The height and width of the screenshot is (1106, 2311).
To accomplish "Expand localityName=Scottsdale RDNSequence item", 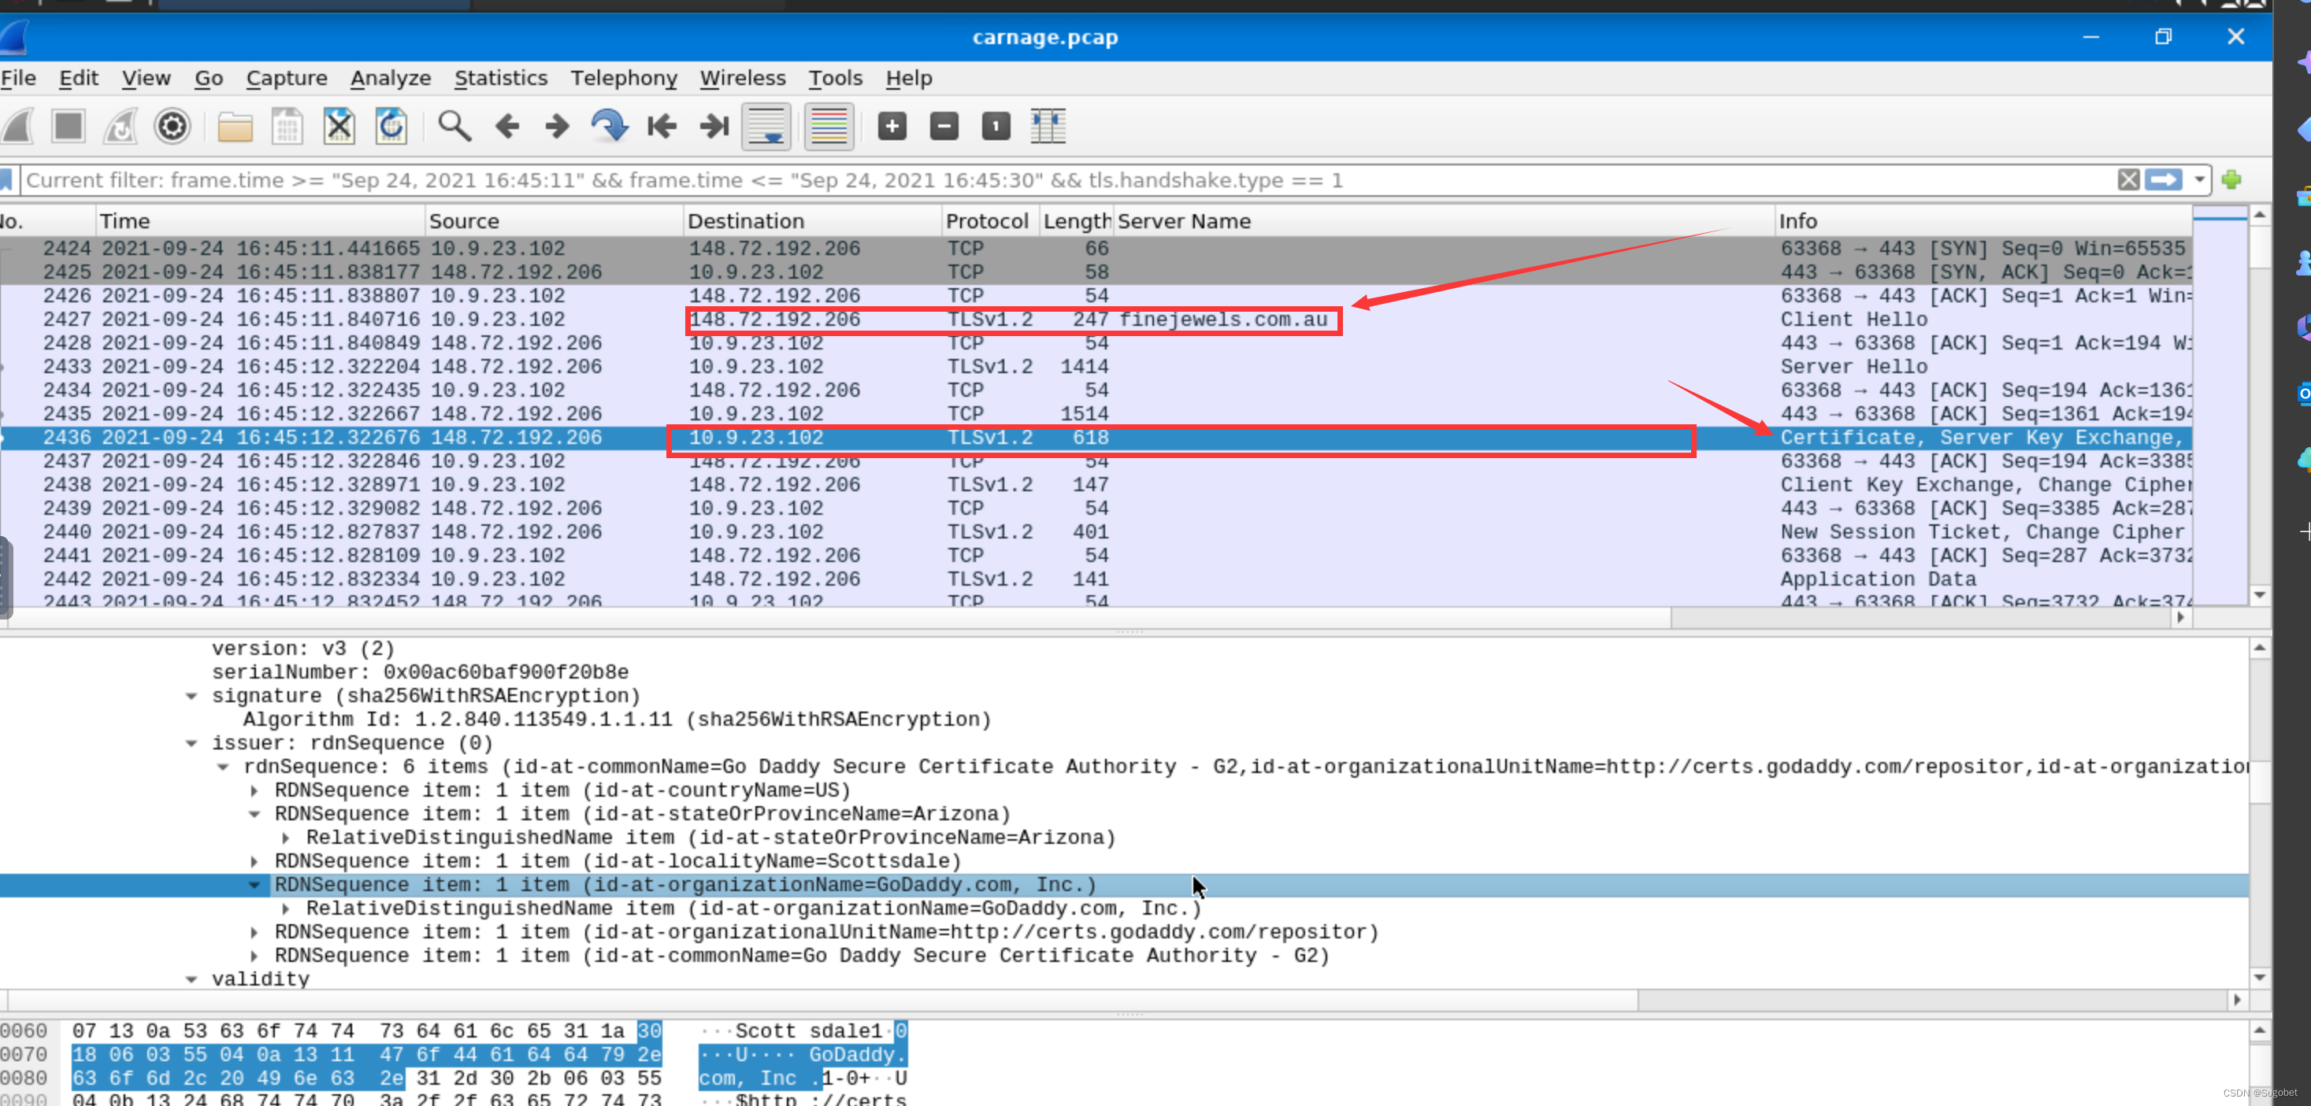I will (254, 861).
